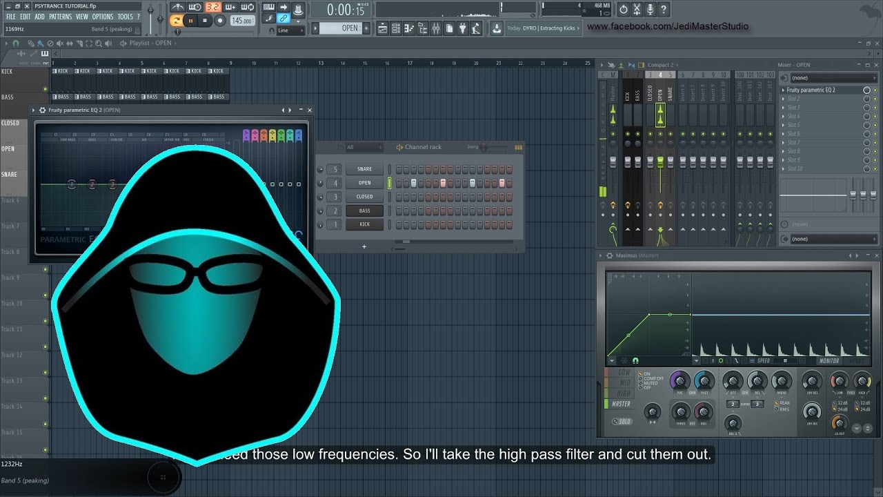
Task: Open the EDIT menu
Action: 26,17
